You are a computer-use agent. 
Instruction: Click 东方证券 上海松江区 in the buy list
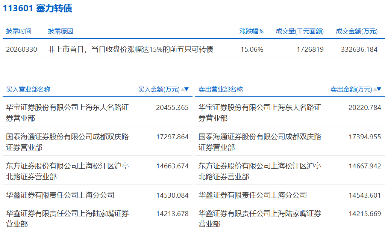[x=68, y=171]
